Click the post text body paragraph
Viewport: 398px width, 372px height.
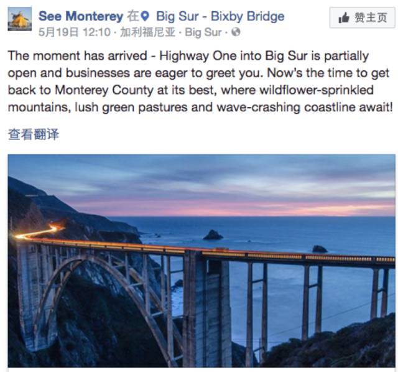(x=200, y=81)
